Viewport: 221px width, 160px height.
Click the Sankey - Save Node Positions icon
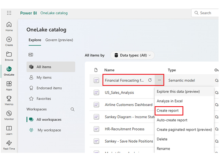pyautogui.click(x=97, y=141)
